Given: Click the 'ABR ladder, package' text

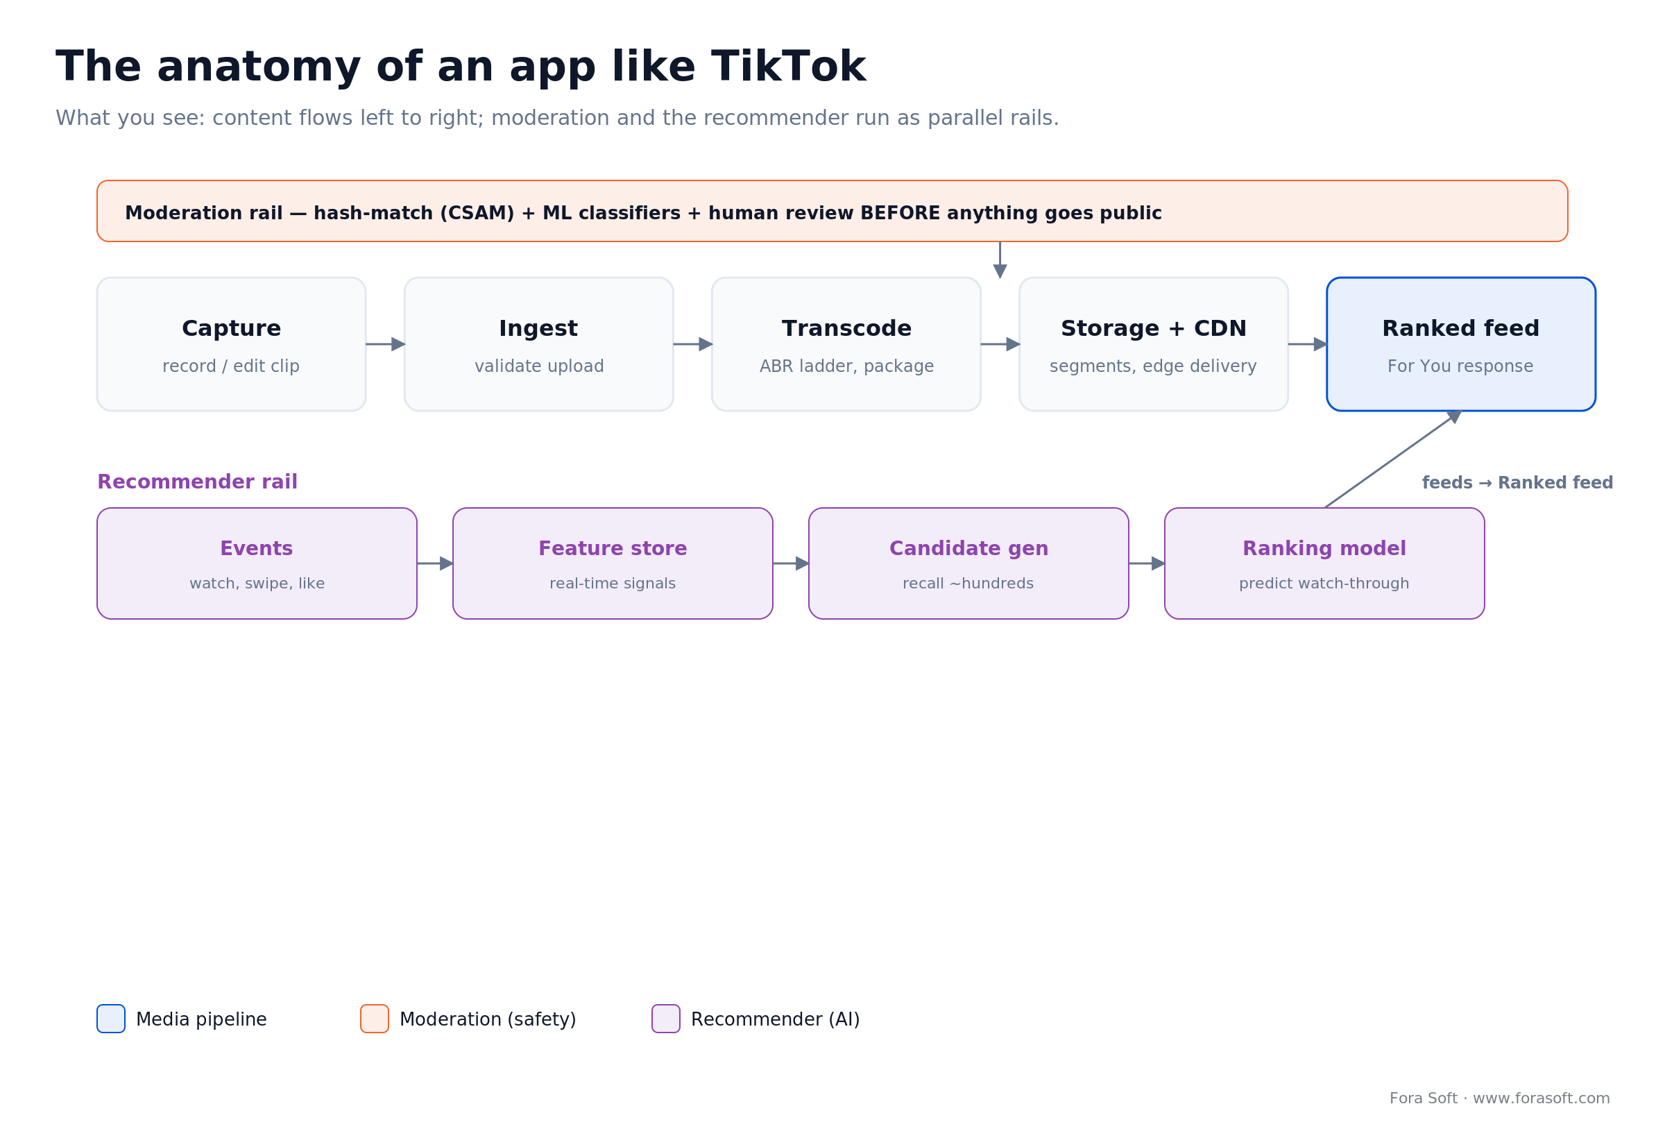Looking at the screenshot, I should click(846, 366).
